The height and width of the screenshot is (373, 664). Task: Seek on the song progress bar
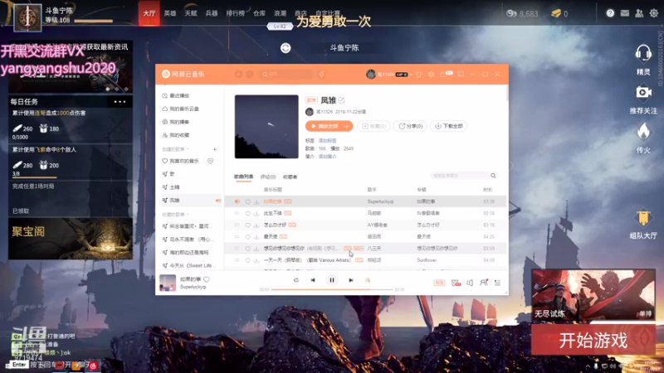click(x=332, y=289)
